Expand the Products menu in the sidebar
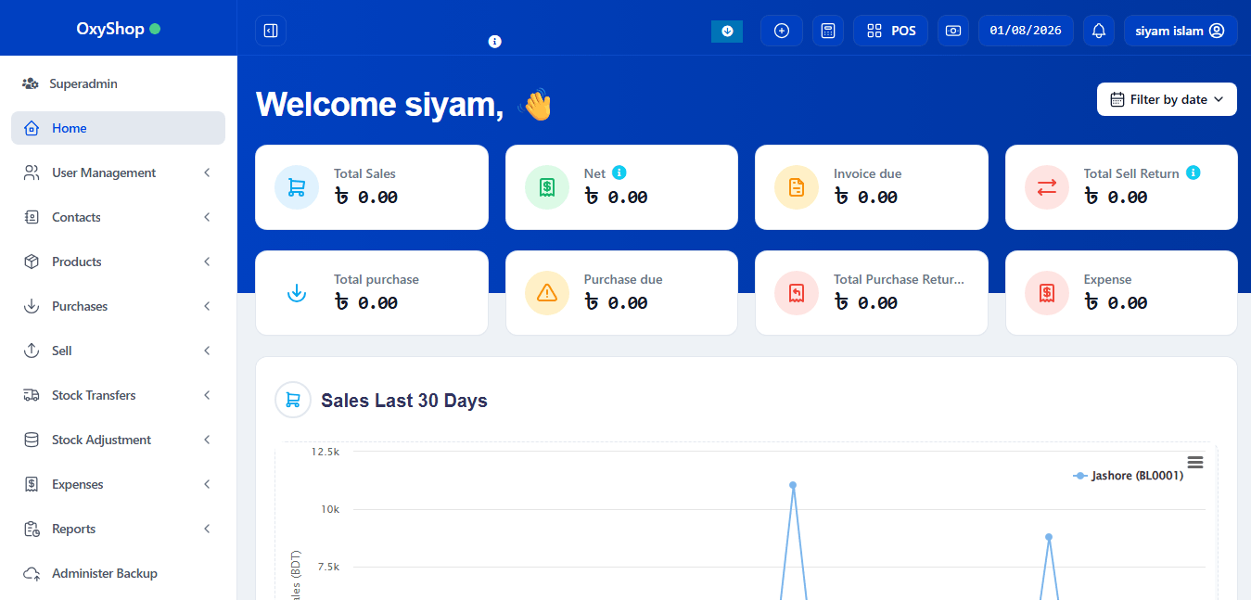1251x600 pixels. 118,261
